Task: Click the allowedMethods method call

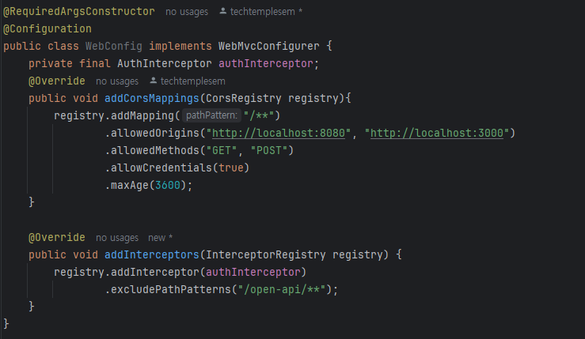Action: [x=155, y=150]
